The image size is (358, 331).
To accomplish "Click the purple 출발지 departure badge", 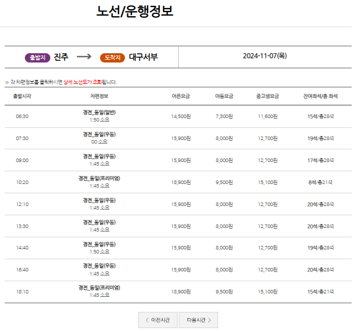I will click(x=38, y=57).
